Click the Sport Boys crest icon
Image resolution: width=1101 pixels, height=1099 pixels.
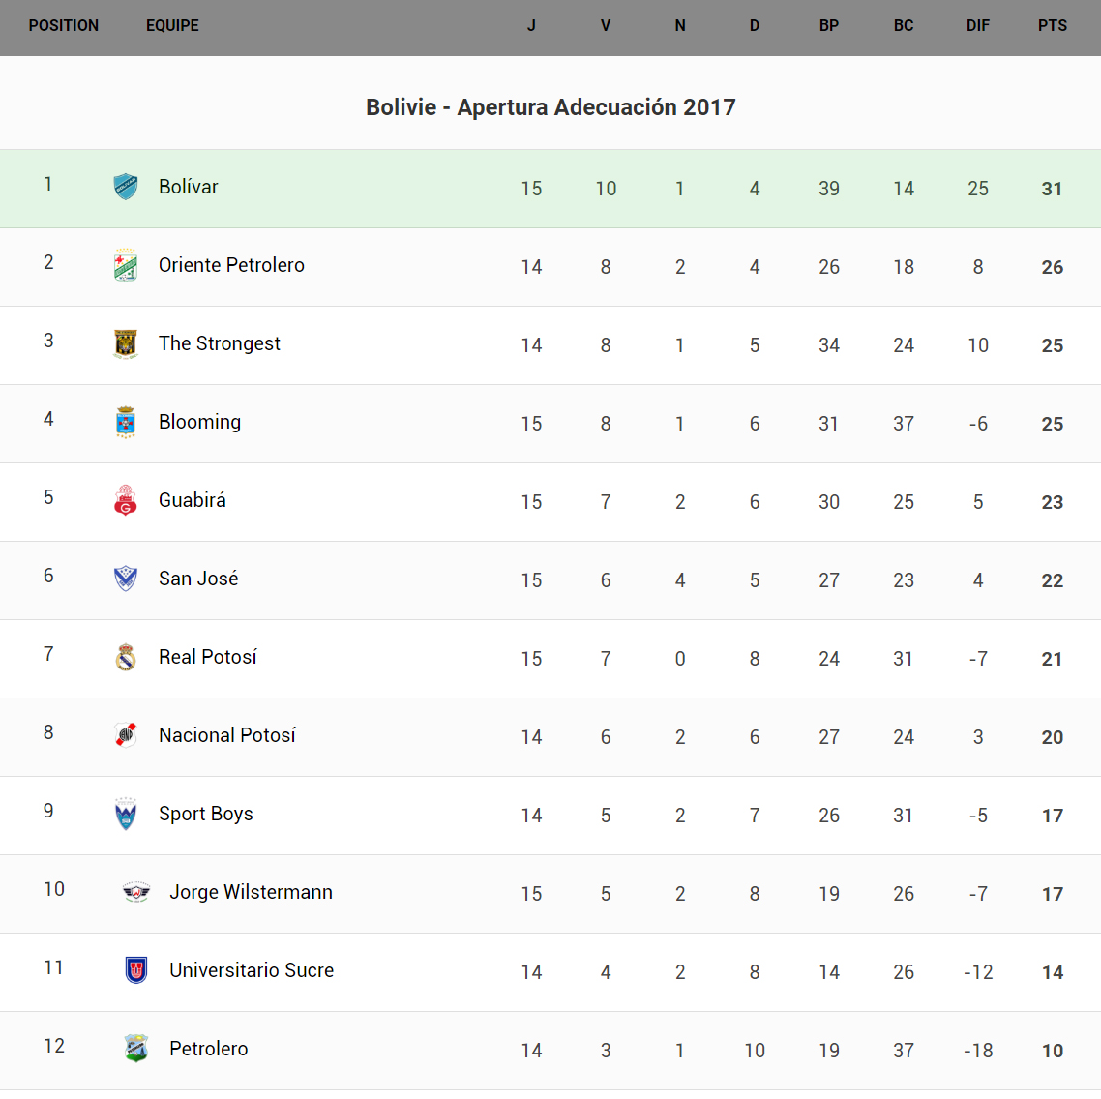coord(126,814)
